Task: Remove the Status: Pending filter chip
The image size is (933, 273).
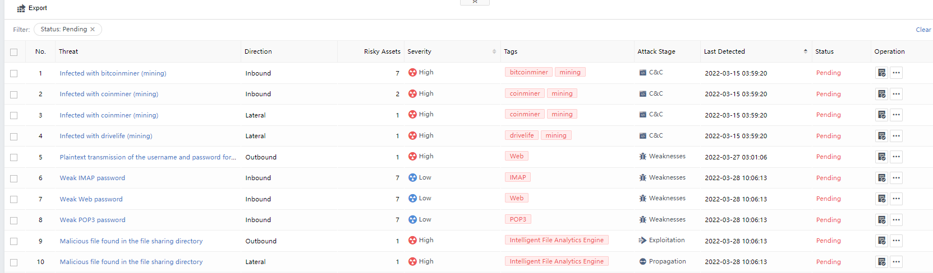Action: click(x=93, y=29)
